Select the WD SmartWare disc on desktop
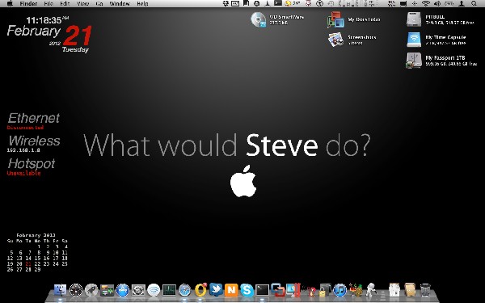The image size is (485, 303). [259, 19]
